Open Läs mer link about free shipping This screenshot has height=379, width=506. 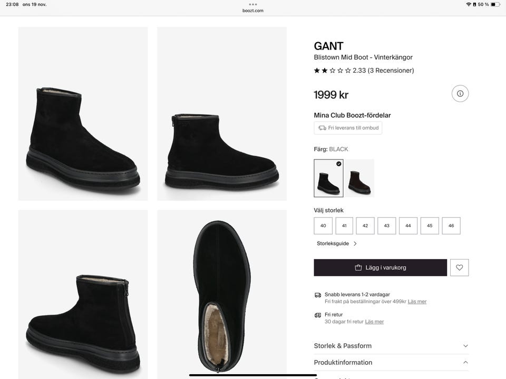[417, 302]
